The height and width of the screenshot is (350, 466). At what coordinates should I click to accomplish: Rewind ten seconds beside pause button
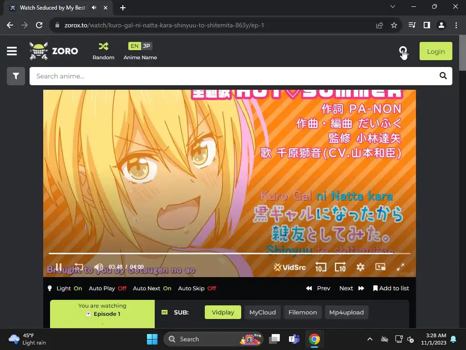pyautogui.click(x=78, y=267)
